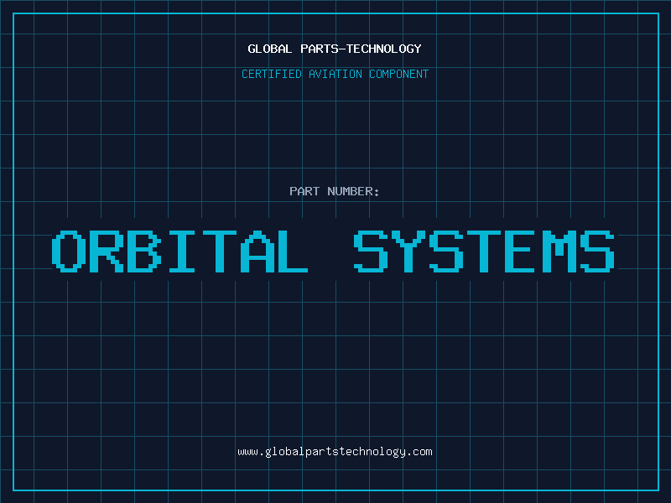Click the word ORBITAL in large text
The height and width of the screenshot is (503, 671).
click(x=179, y=251)
